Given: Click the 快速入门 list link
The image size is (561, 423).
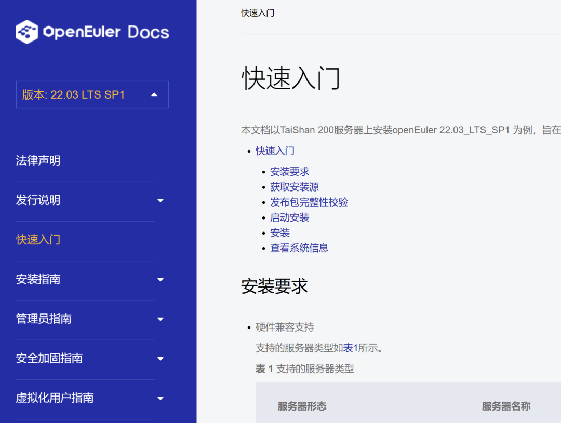Looking at the screenshot, I should (276, 151).
